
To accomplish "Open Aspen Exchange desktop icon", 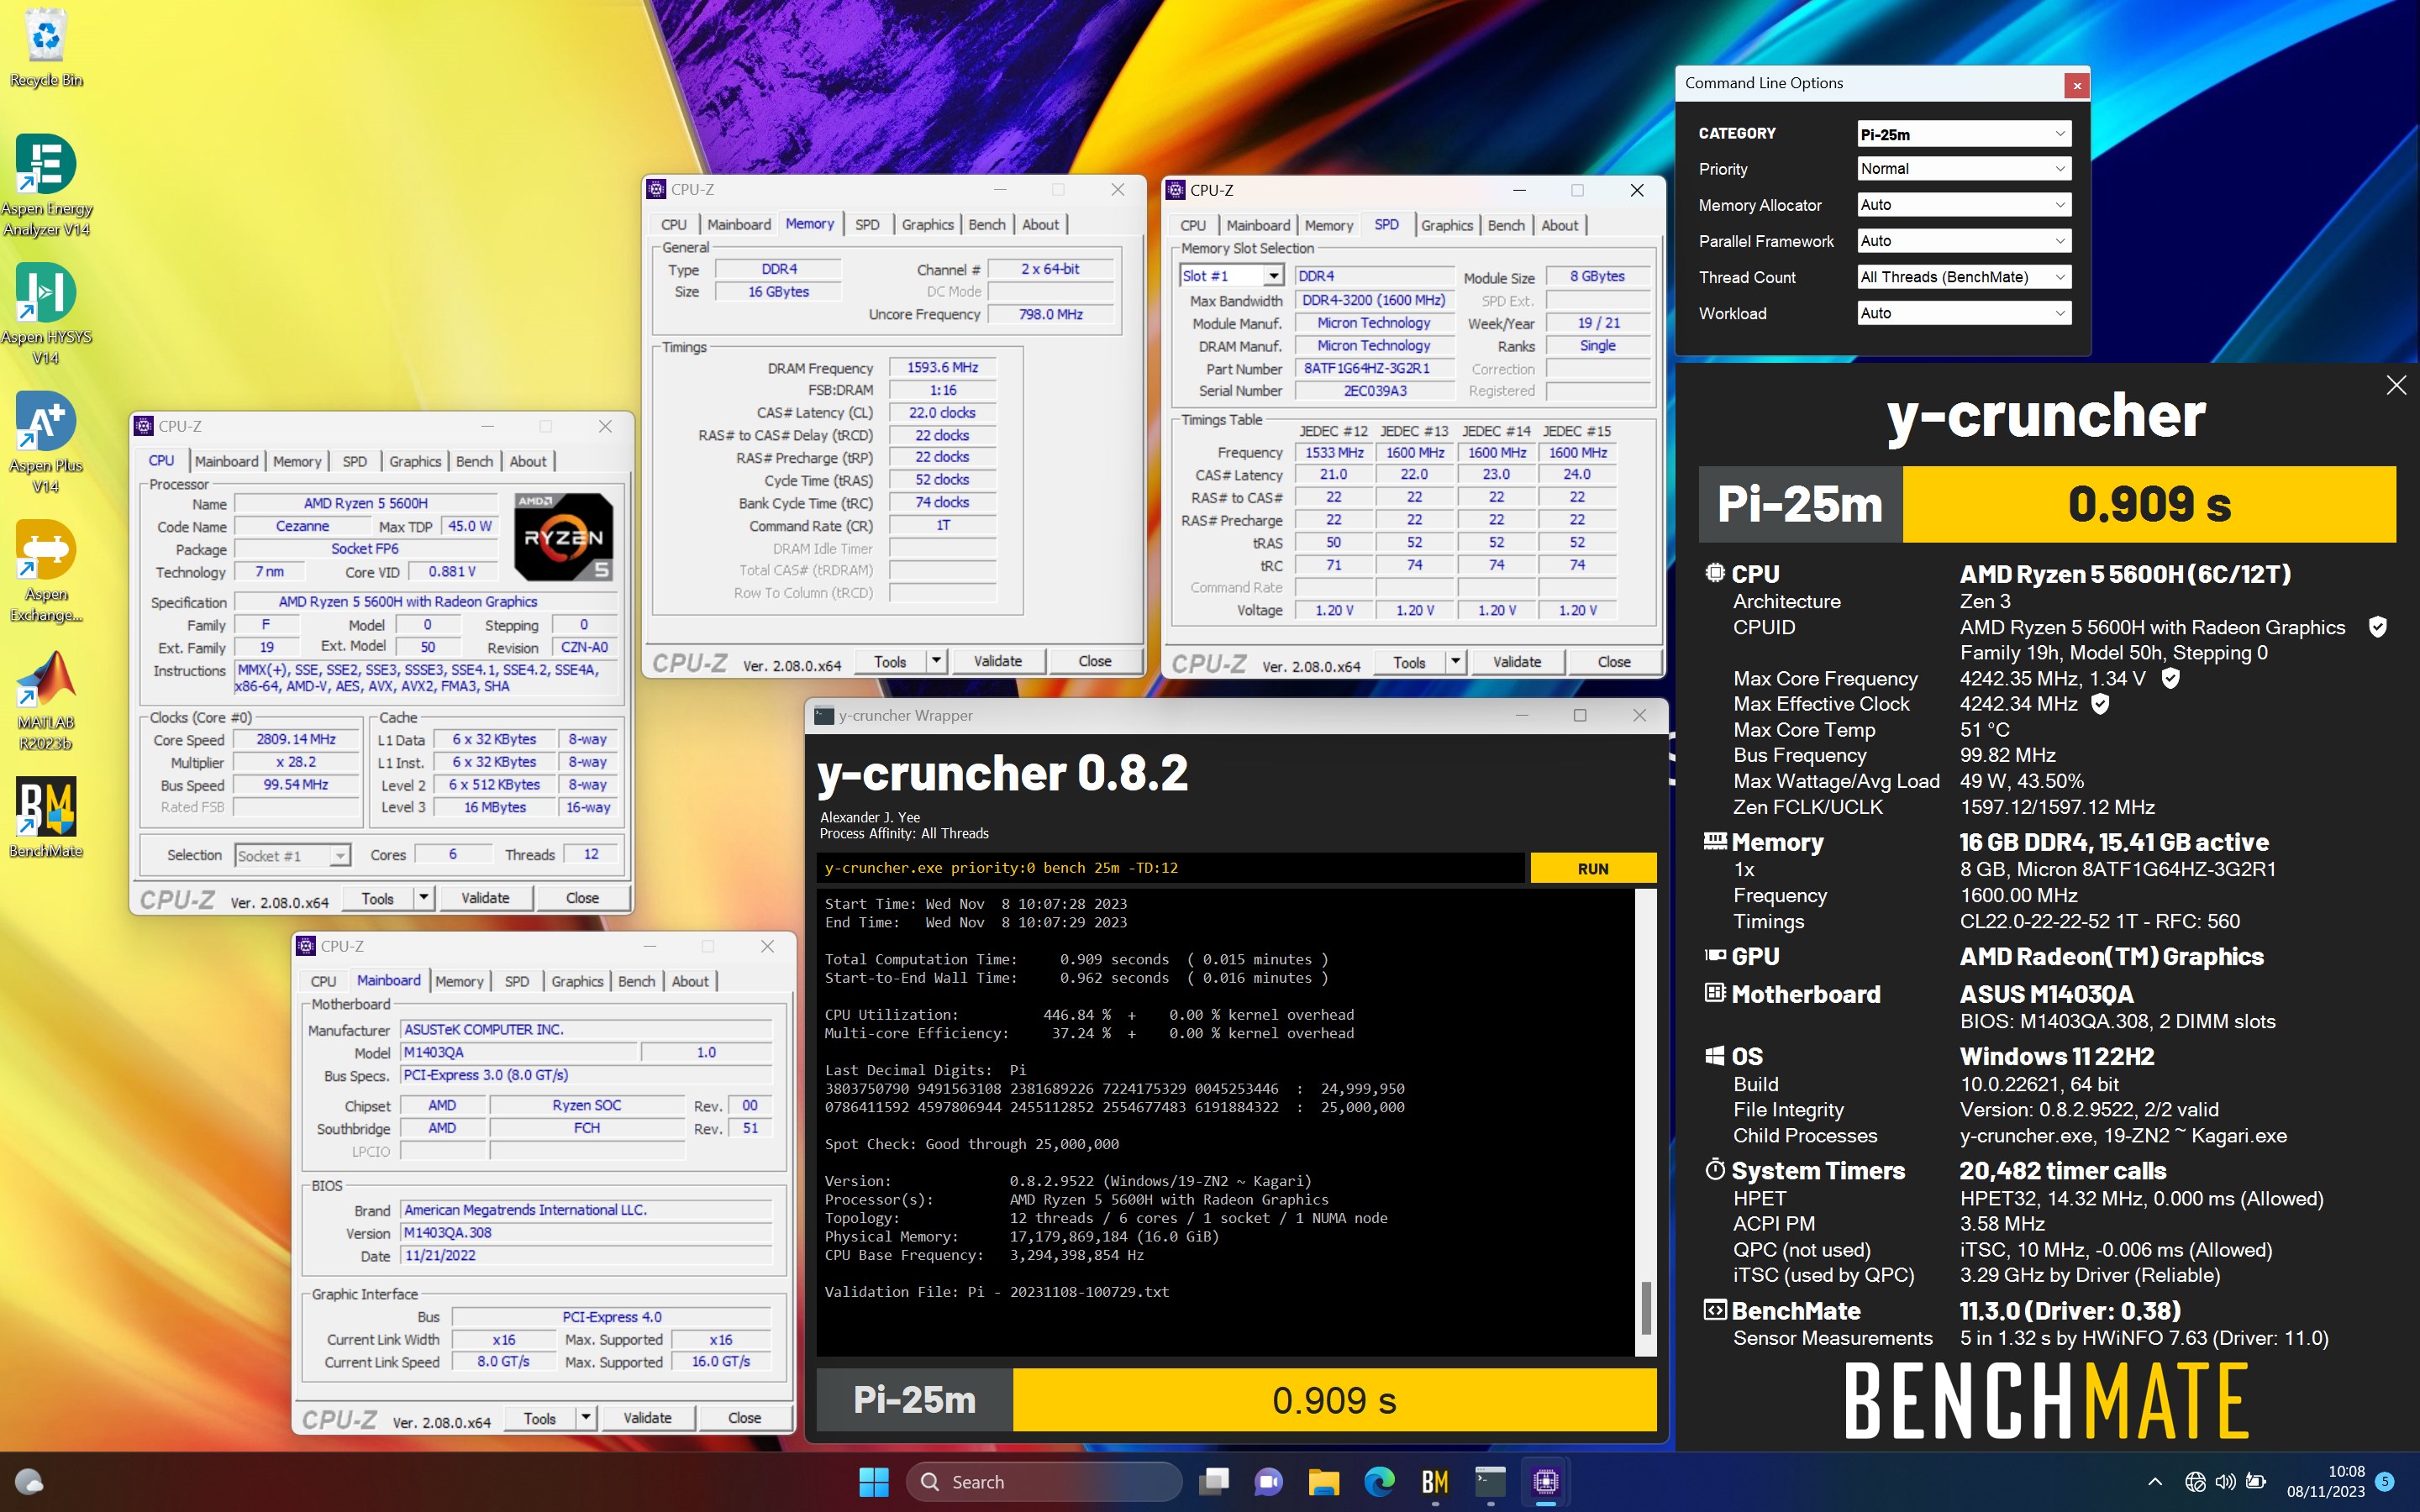I will 46,571.
